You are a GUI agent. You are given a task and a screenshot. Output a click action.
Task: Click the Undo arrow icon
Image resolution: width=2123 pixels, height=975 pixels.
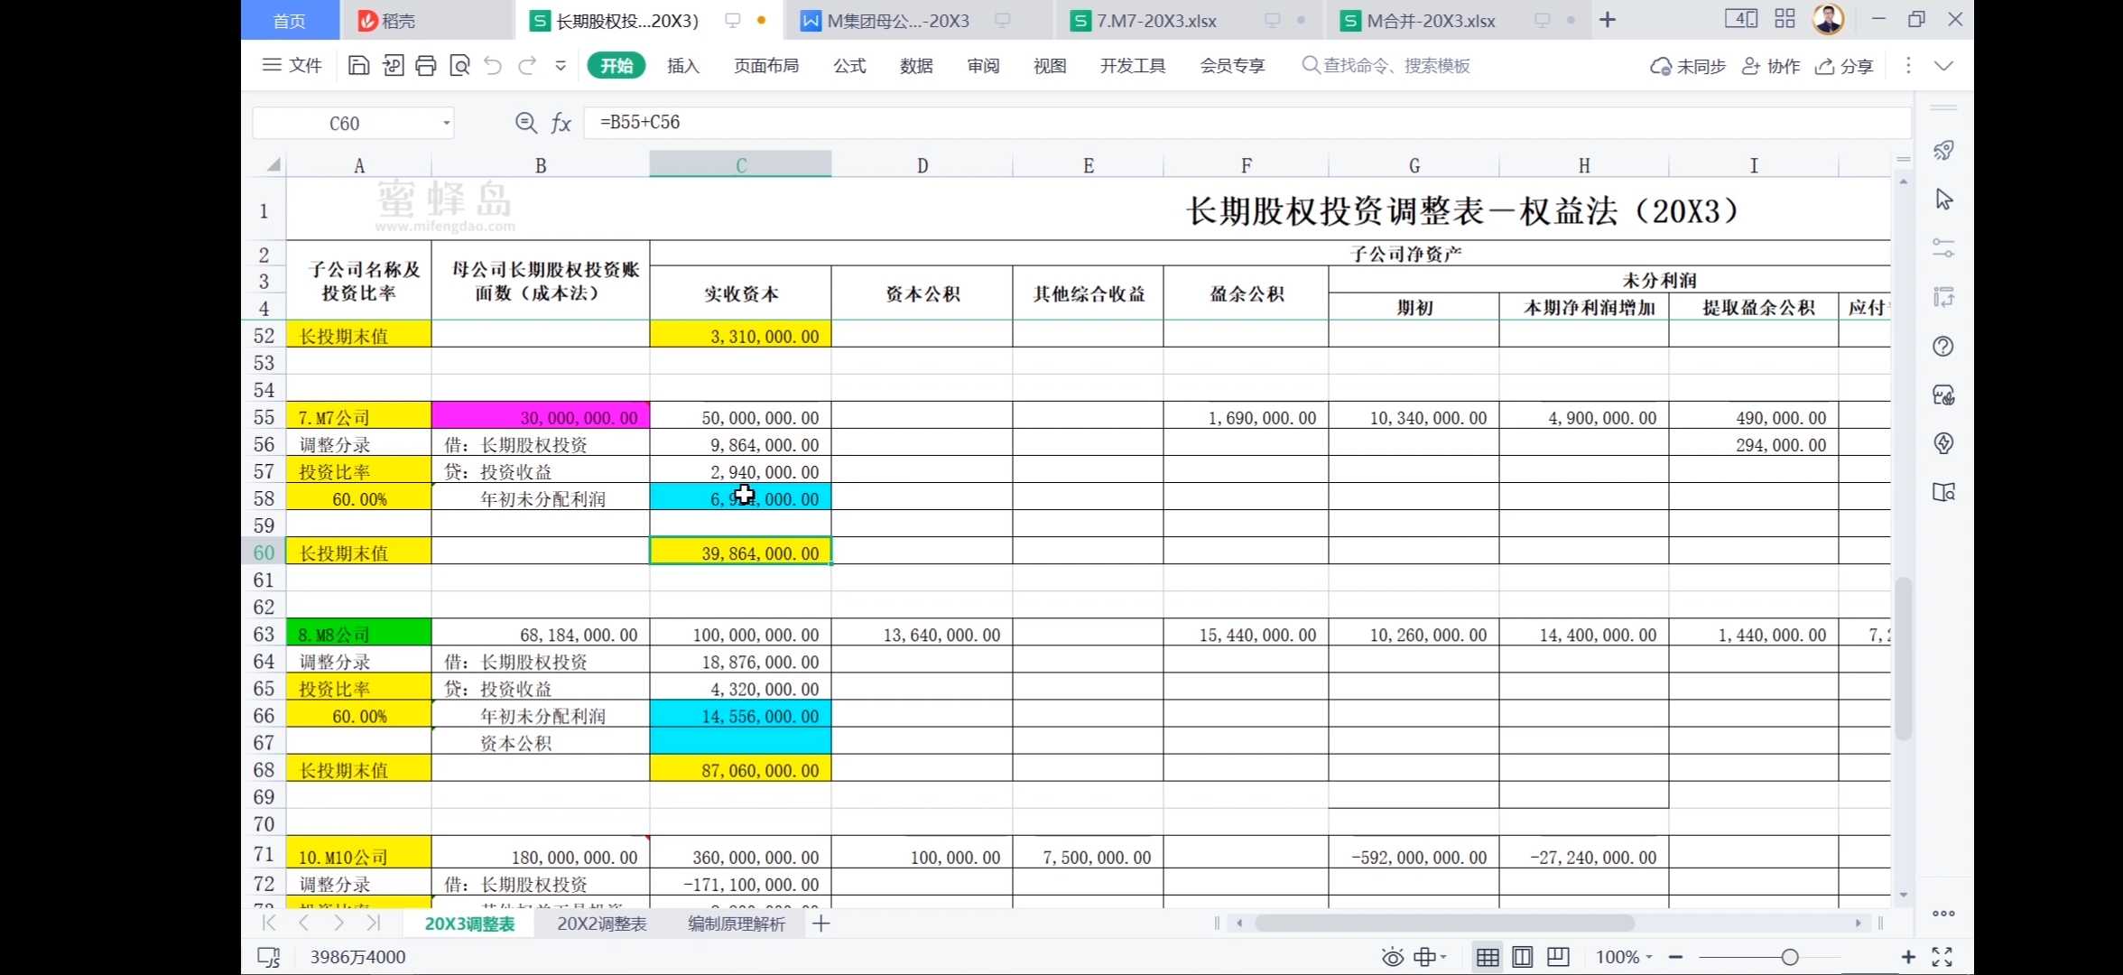click(x=493, y=65)
